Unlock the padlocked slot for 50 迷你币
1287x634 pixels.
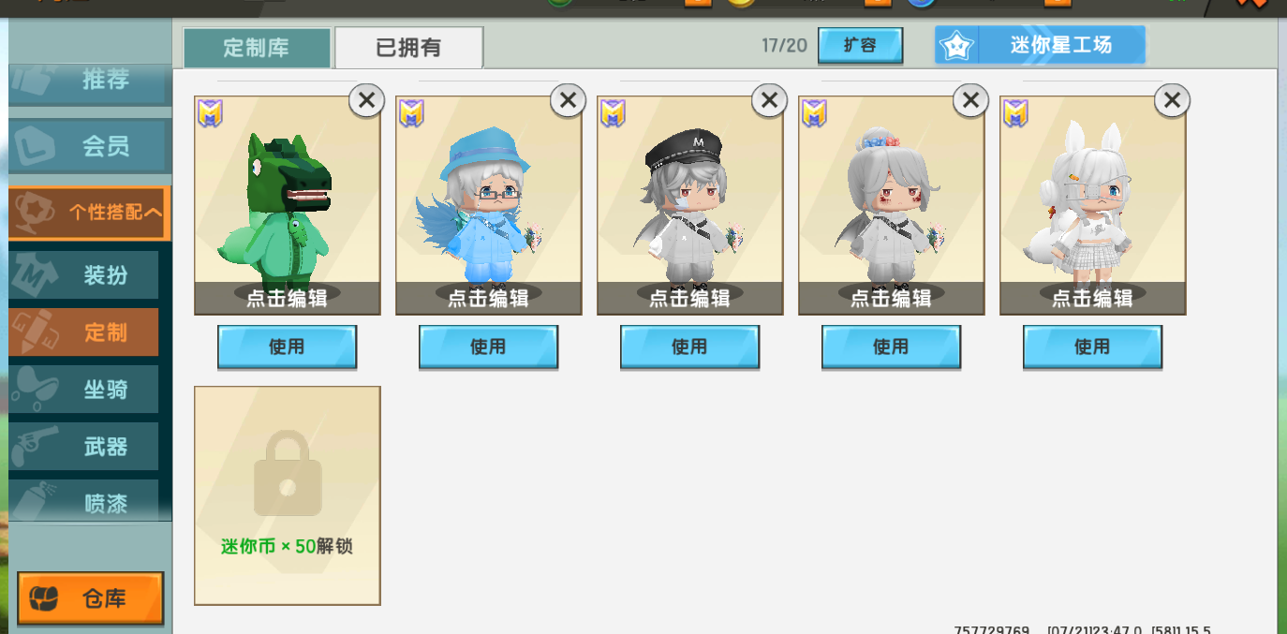[288, 495]
